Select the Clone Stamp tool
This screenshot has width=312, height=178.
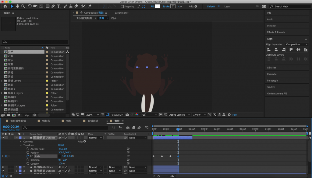[x=71, y=6]
